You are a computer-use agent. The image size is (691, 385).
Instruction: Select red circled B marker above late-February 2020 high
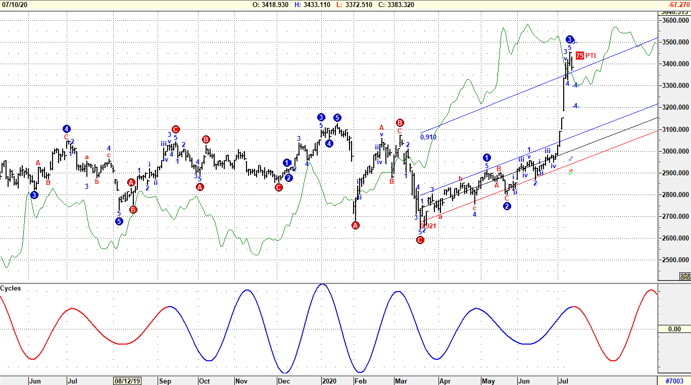pos(400,123)
